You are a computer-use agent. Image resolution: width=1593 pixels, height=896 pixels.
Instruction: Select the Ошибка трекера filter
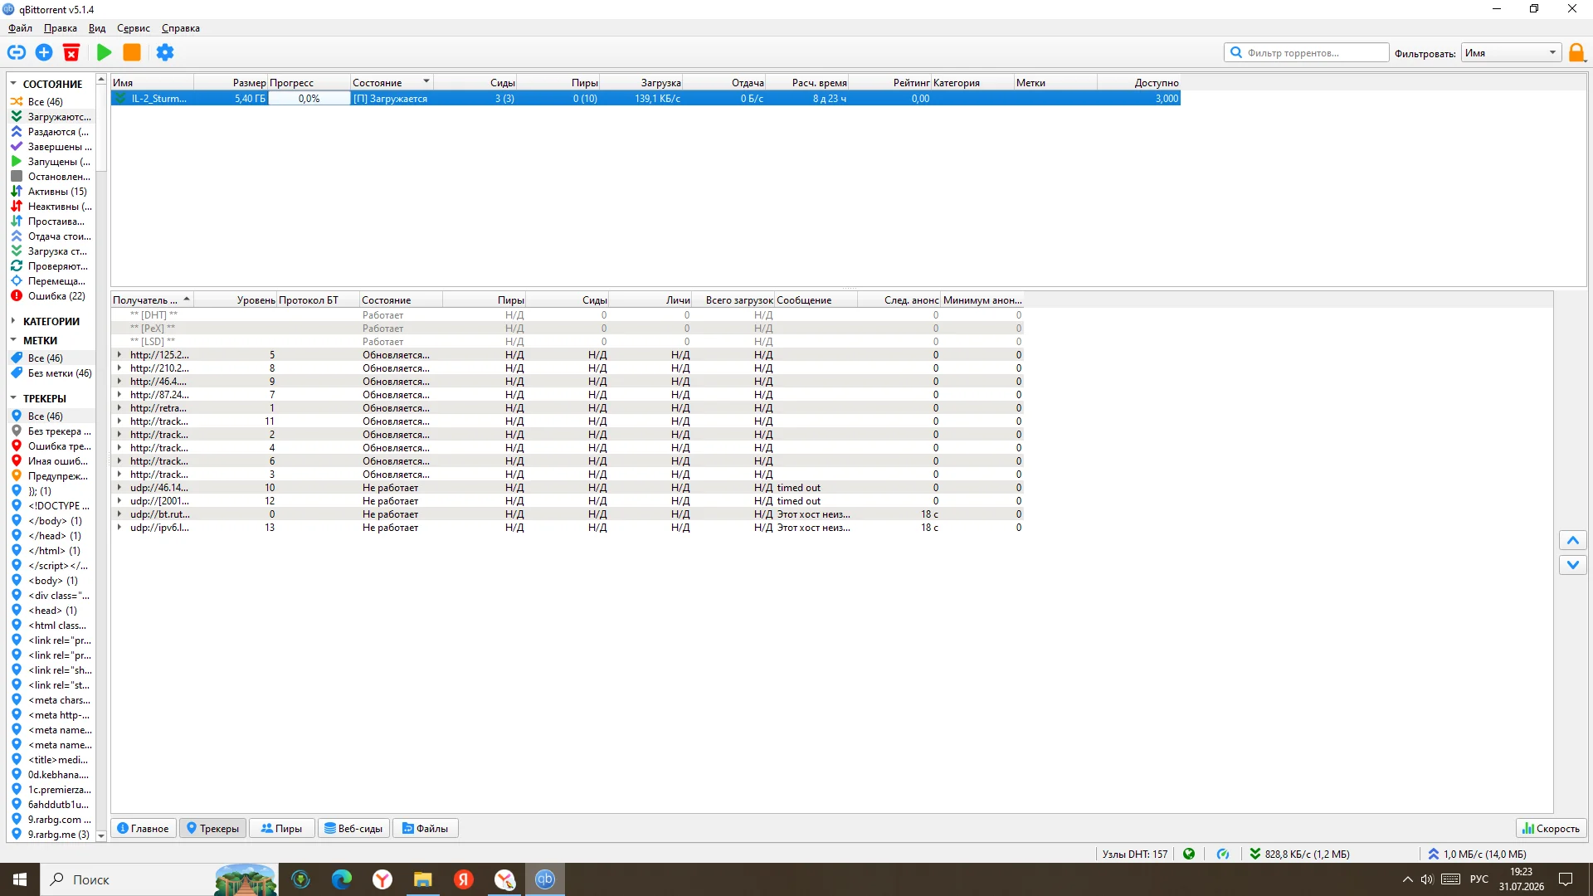[x=51, y=446]
